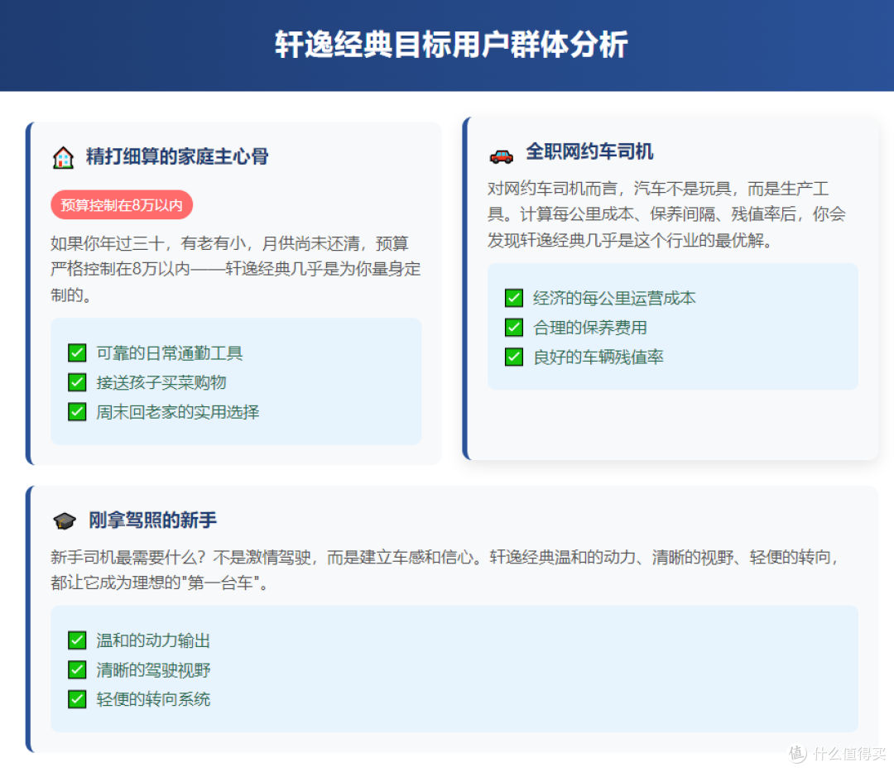Click the checkmark next to 合理的保养费用
Screen dimensions: 894x772
(x=514, y=328)
